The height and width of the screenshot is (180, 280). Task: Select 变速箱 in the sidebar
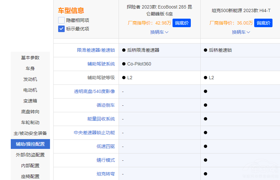tap(30, 101)
